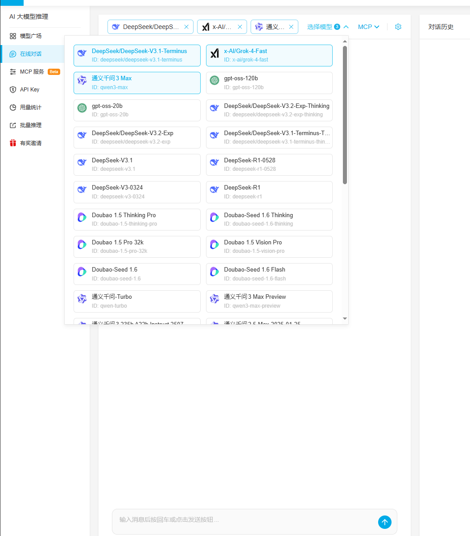Remove the 通义 model tag
This screenshot has height=536, width=470.
click(x=291, y=27)
